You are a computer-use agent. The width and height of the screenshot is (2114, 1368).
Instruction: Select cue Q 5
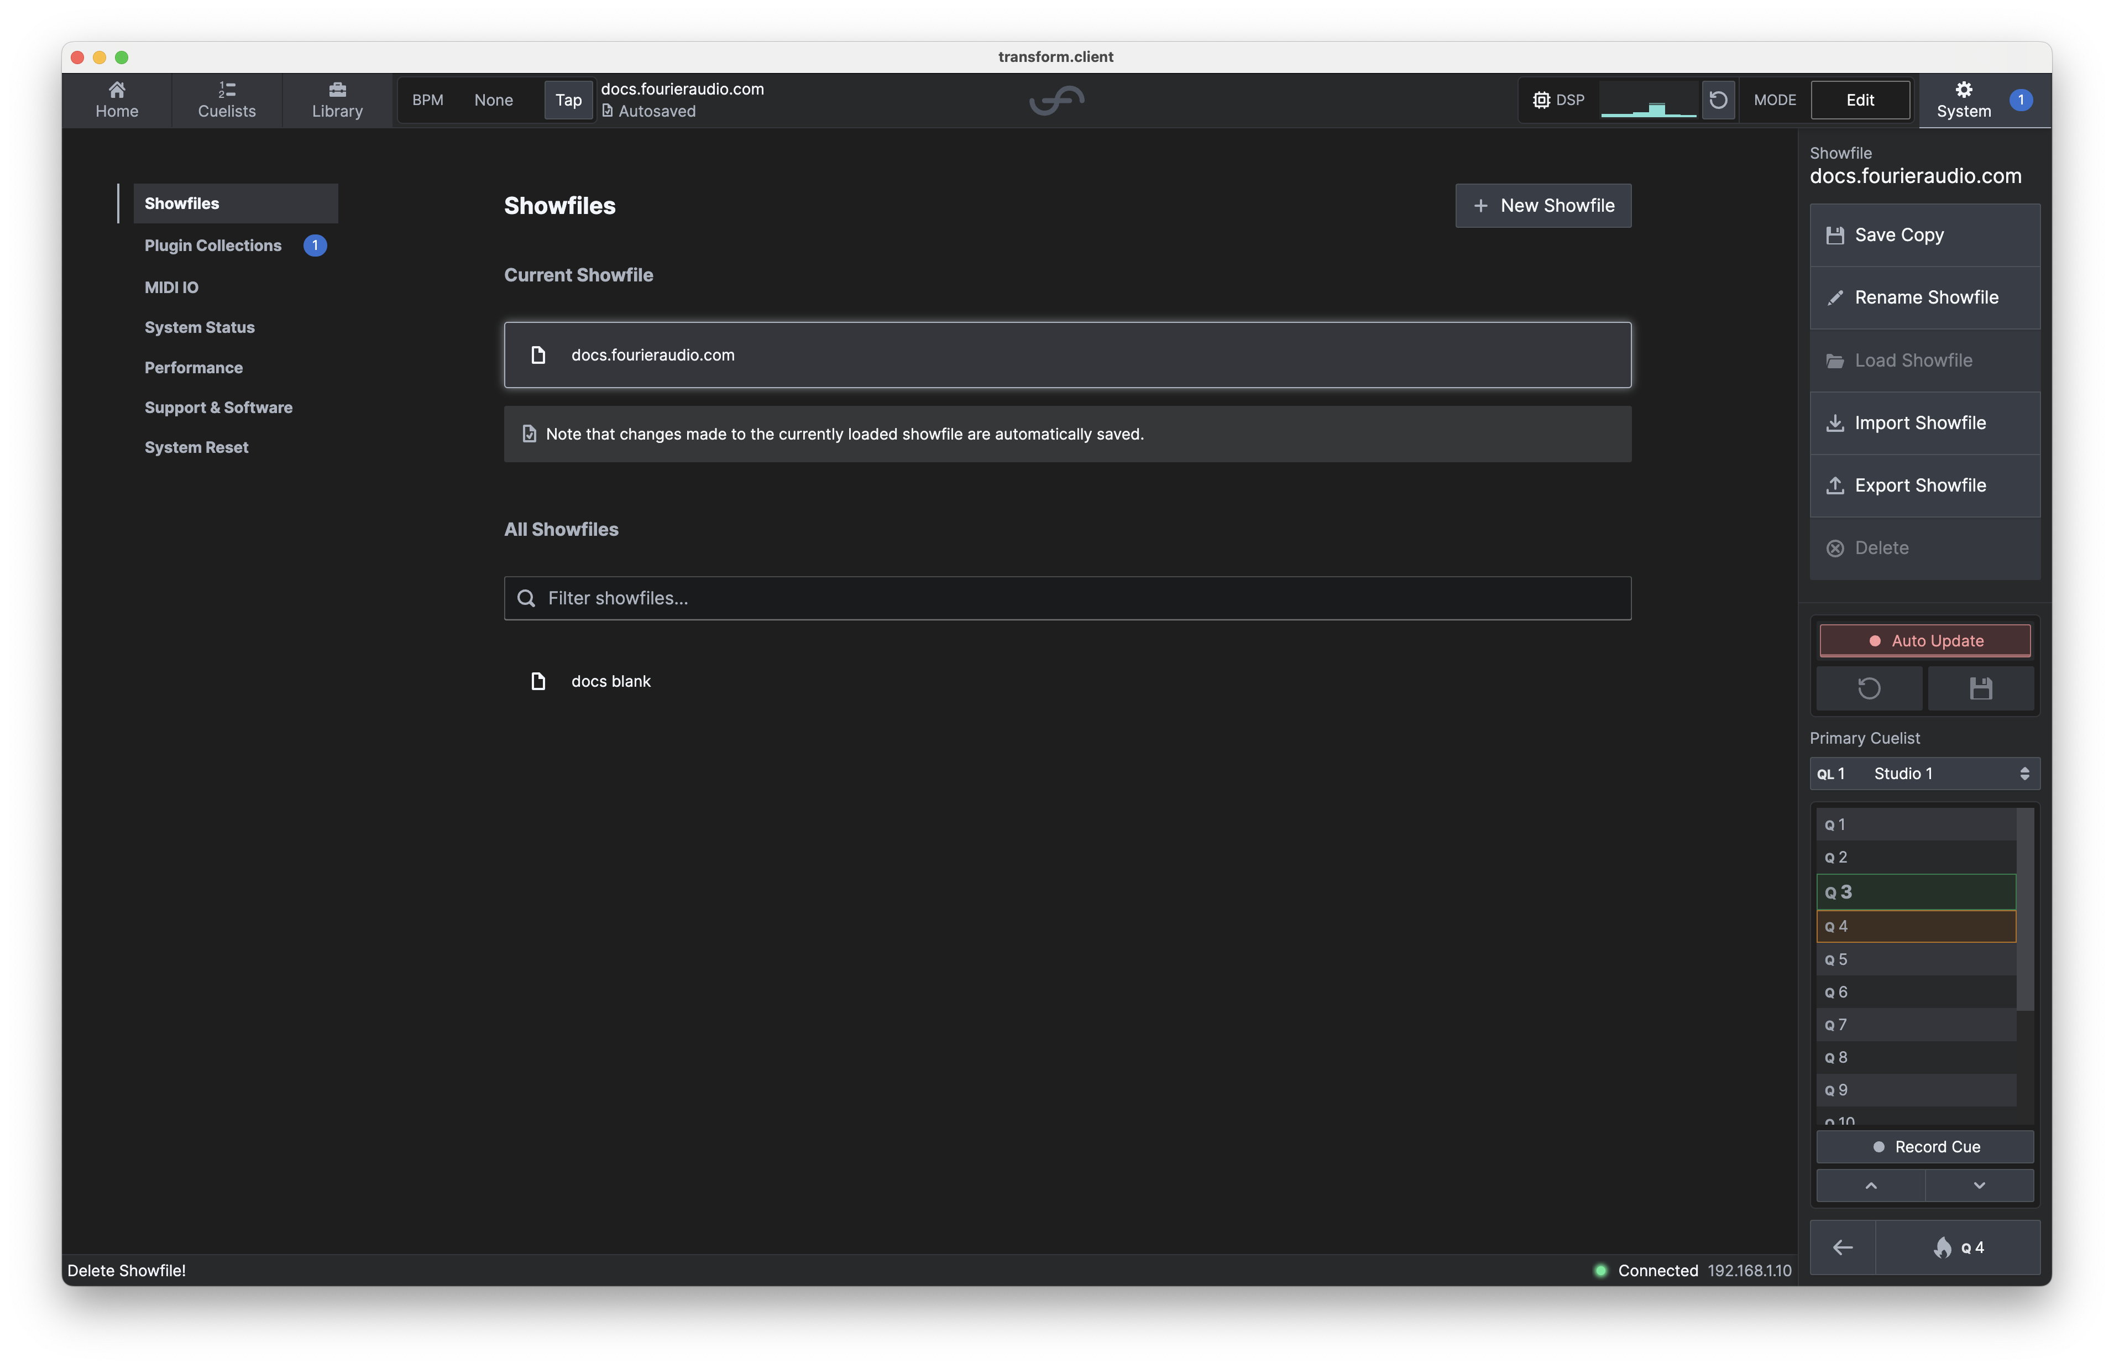(x=1915, y=959)
